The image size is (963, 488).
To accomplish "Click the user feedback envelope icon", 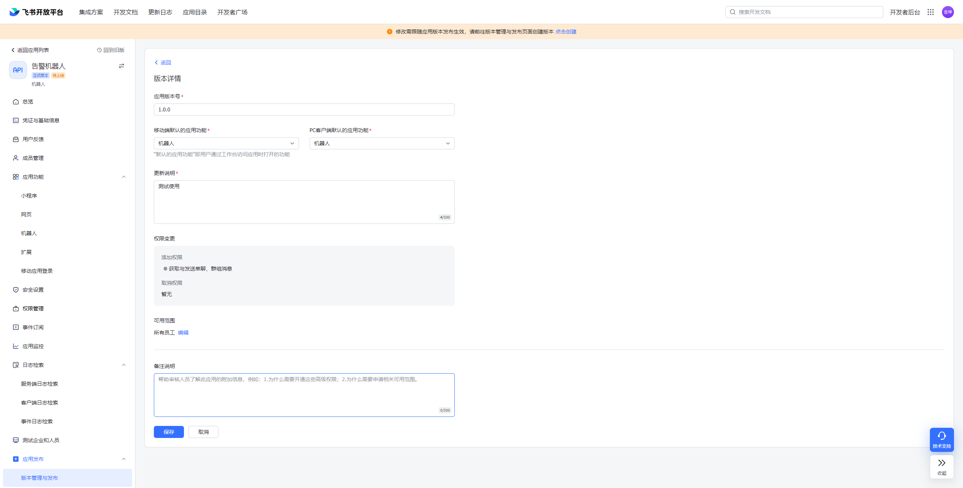I will click(x=16, y=139).
